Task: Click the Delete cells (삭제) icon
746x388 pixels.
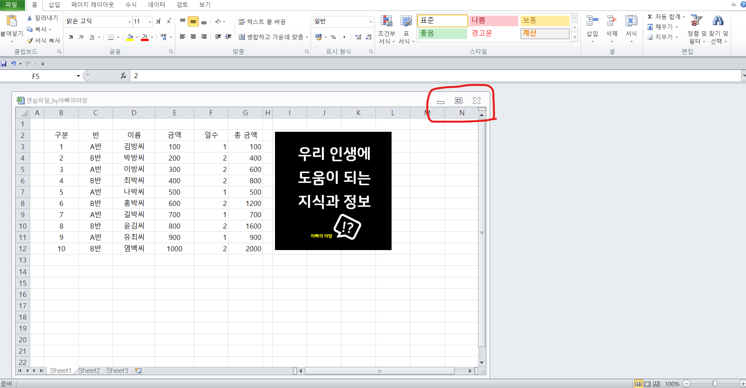Action: [612, 21]
